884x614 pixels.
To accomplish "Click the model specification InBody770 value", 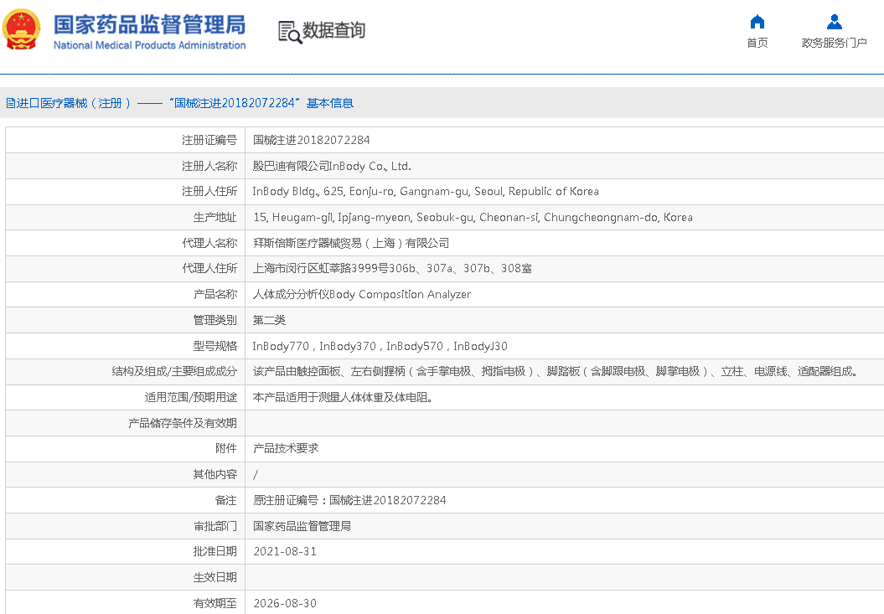I will 281,346.
